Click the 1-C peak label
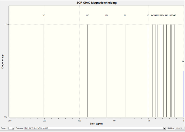Screen dimensions: 185x132 (148, 15)
